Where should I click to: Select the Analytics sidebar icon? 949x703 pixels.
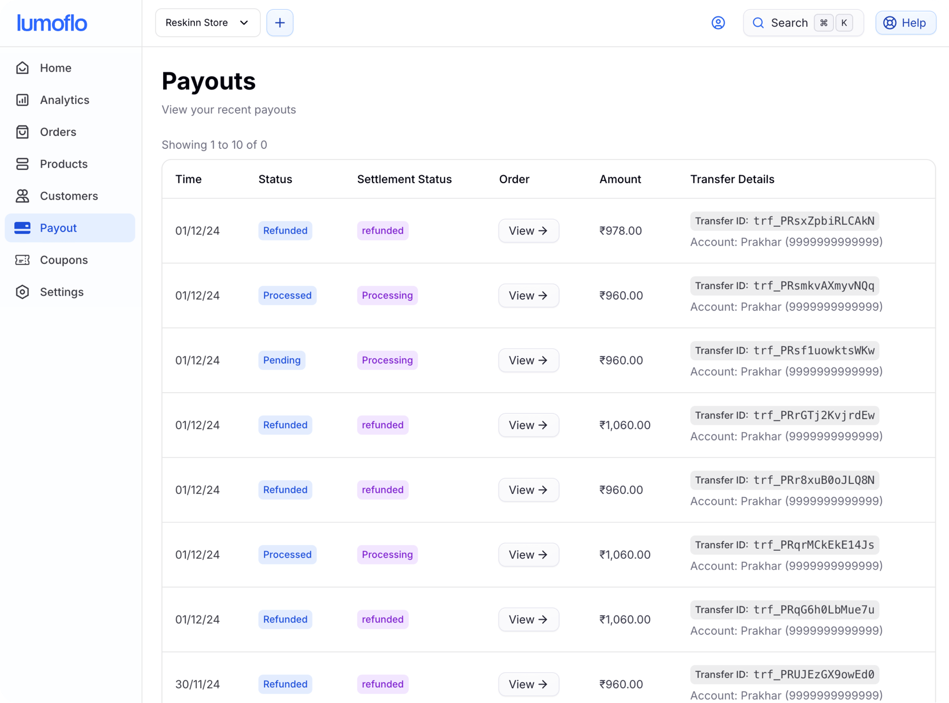click(x=23, y=100)
